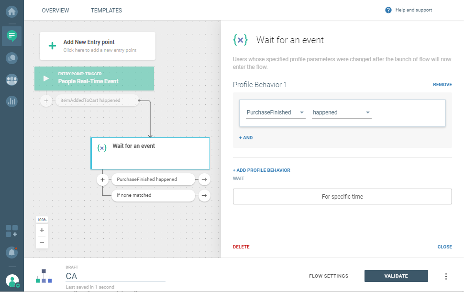Click the more options three-dot menu
The image size is (464, 292).
(x=446, y=276)
